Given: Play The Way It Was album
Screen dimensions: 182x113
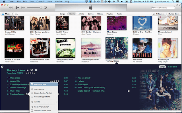Looking at the screenshot, I should pyautogui.click(x=28, y=70).
